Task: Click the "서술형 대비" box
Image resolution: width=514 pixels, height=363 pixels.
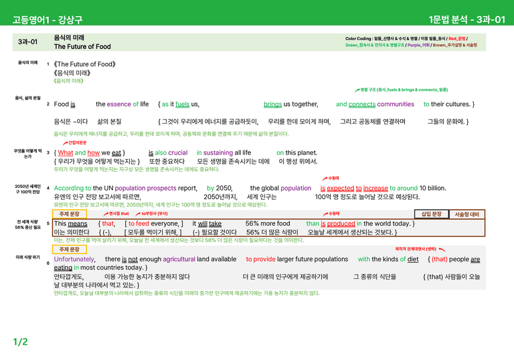Action: pyautogui.click(x=466, y=215)
